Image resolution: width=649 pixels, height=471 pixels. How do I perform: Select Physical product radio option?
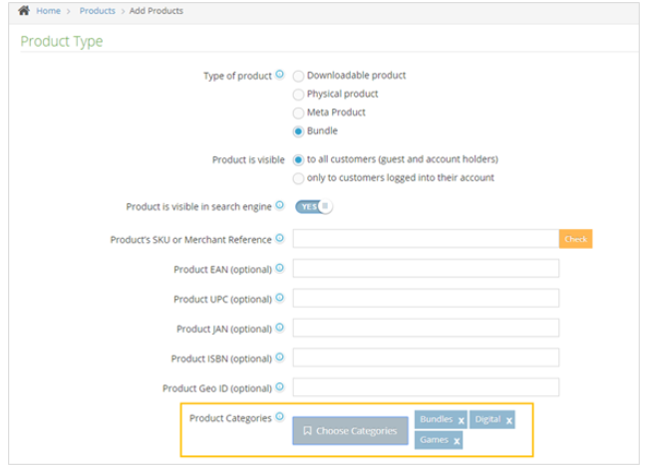(x=298, y=95)
